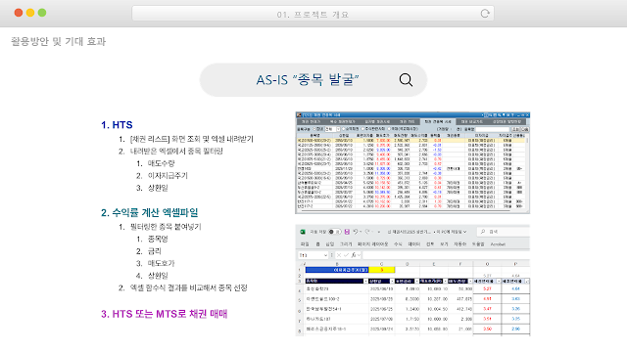Screen dimensions: 627x352
Task: Select column B header in Excel
Action: (337, 264)
